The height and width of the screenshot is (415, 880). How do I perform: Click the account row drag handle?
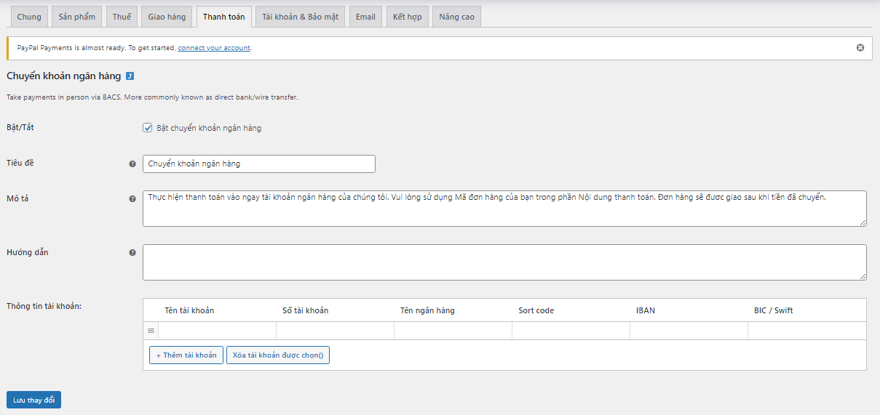[x=151, y=331]
